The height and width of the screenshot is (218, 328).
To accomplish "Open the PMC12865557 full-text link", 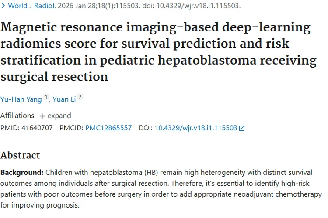I will click(x=108, y=128).
